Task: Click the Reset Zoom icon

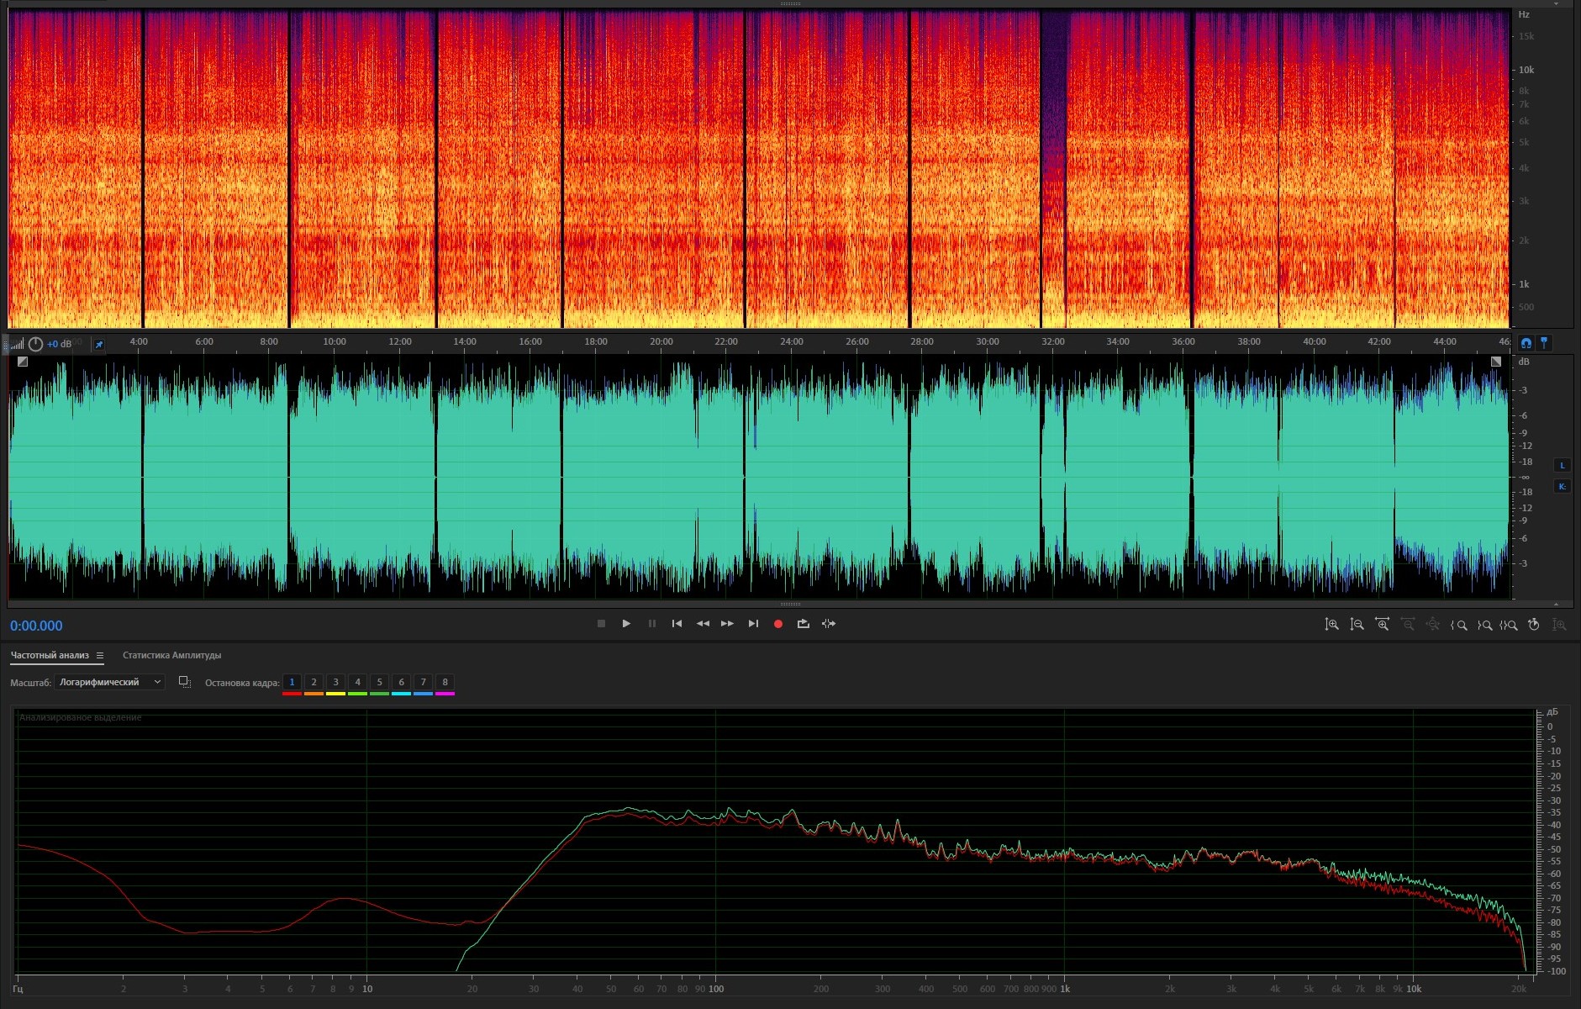Action: 1533,625
